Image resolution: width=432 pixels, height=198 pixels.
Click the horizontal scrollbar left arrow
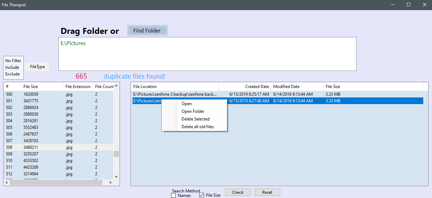7,182
